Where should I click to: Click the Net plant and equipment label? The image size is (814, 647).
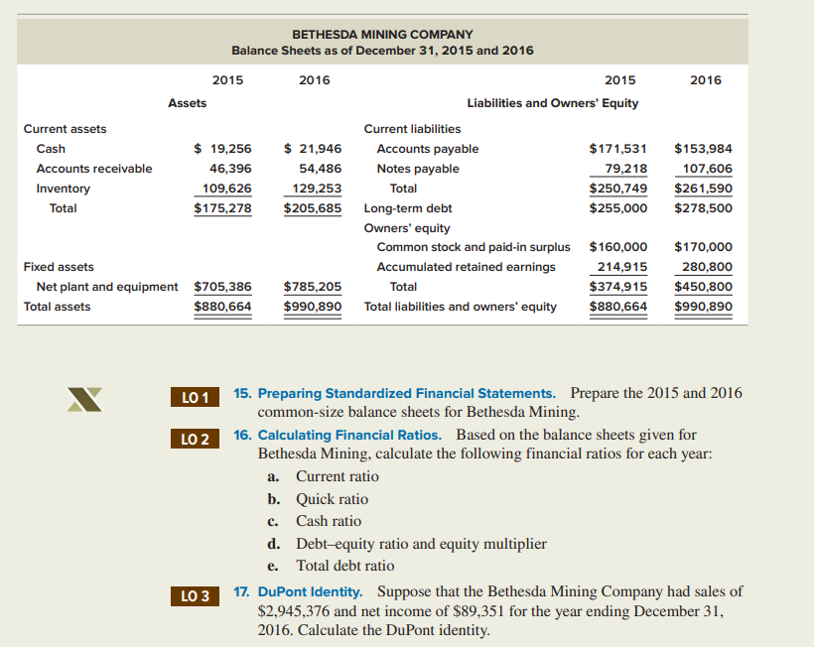coord(107,287)
